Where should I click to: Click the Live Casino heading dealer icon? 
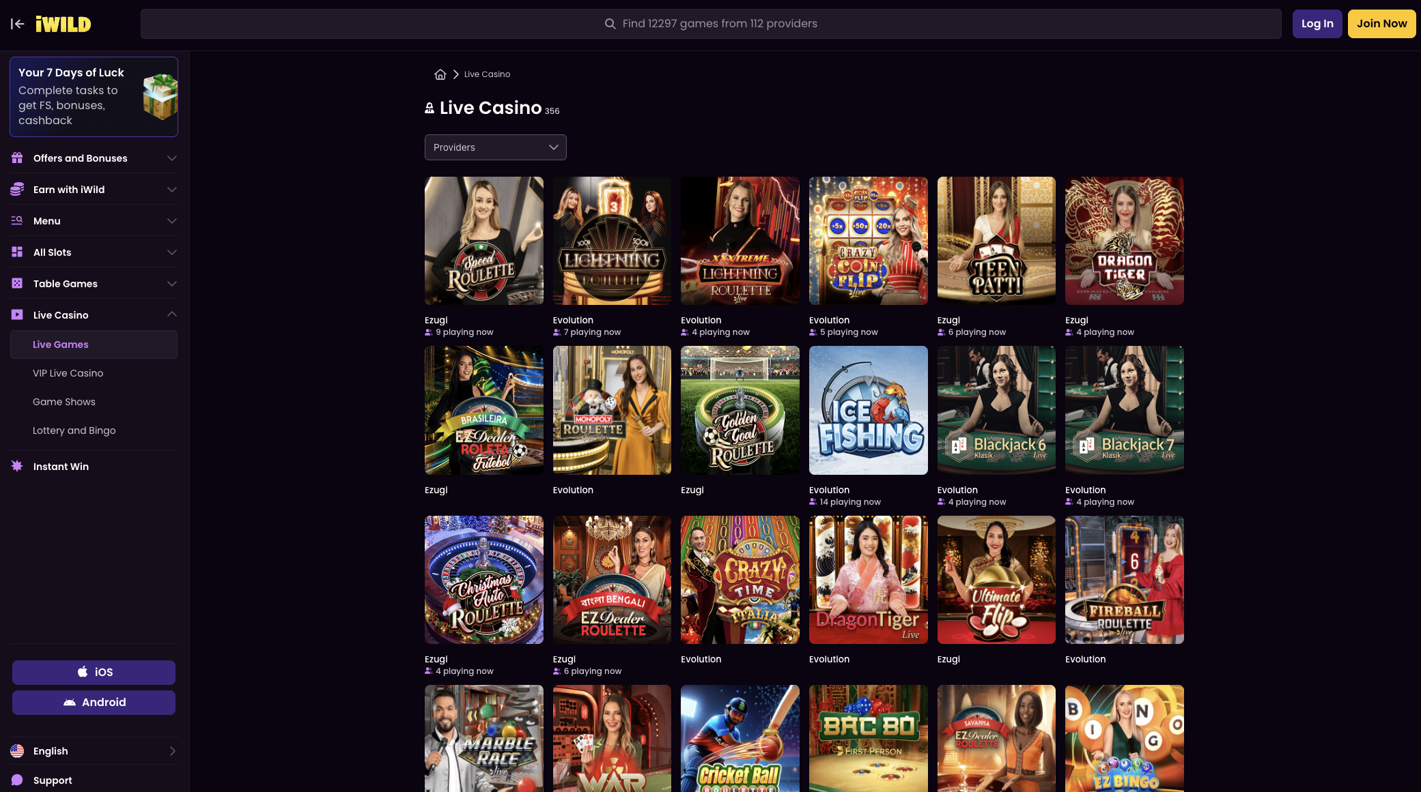pos(430,108)
